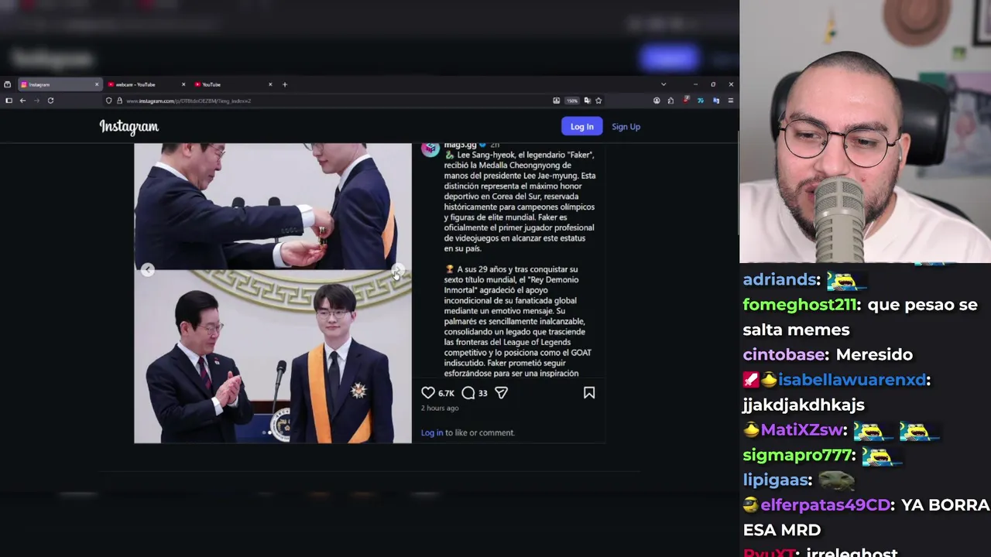Click the fomeghost211 username in chat
Image resolution: width=991 pixels, height=557 pixels.
pos(801,305)
